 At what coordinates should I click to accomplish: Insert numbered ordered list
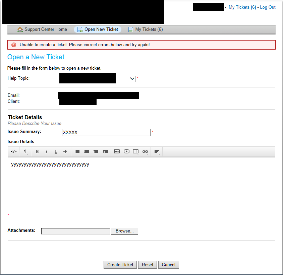(87, 151)
